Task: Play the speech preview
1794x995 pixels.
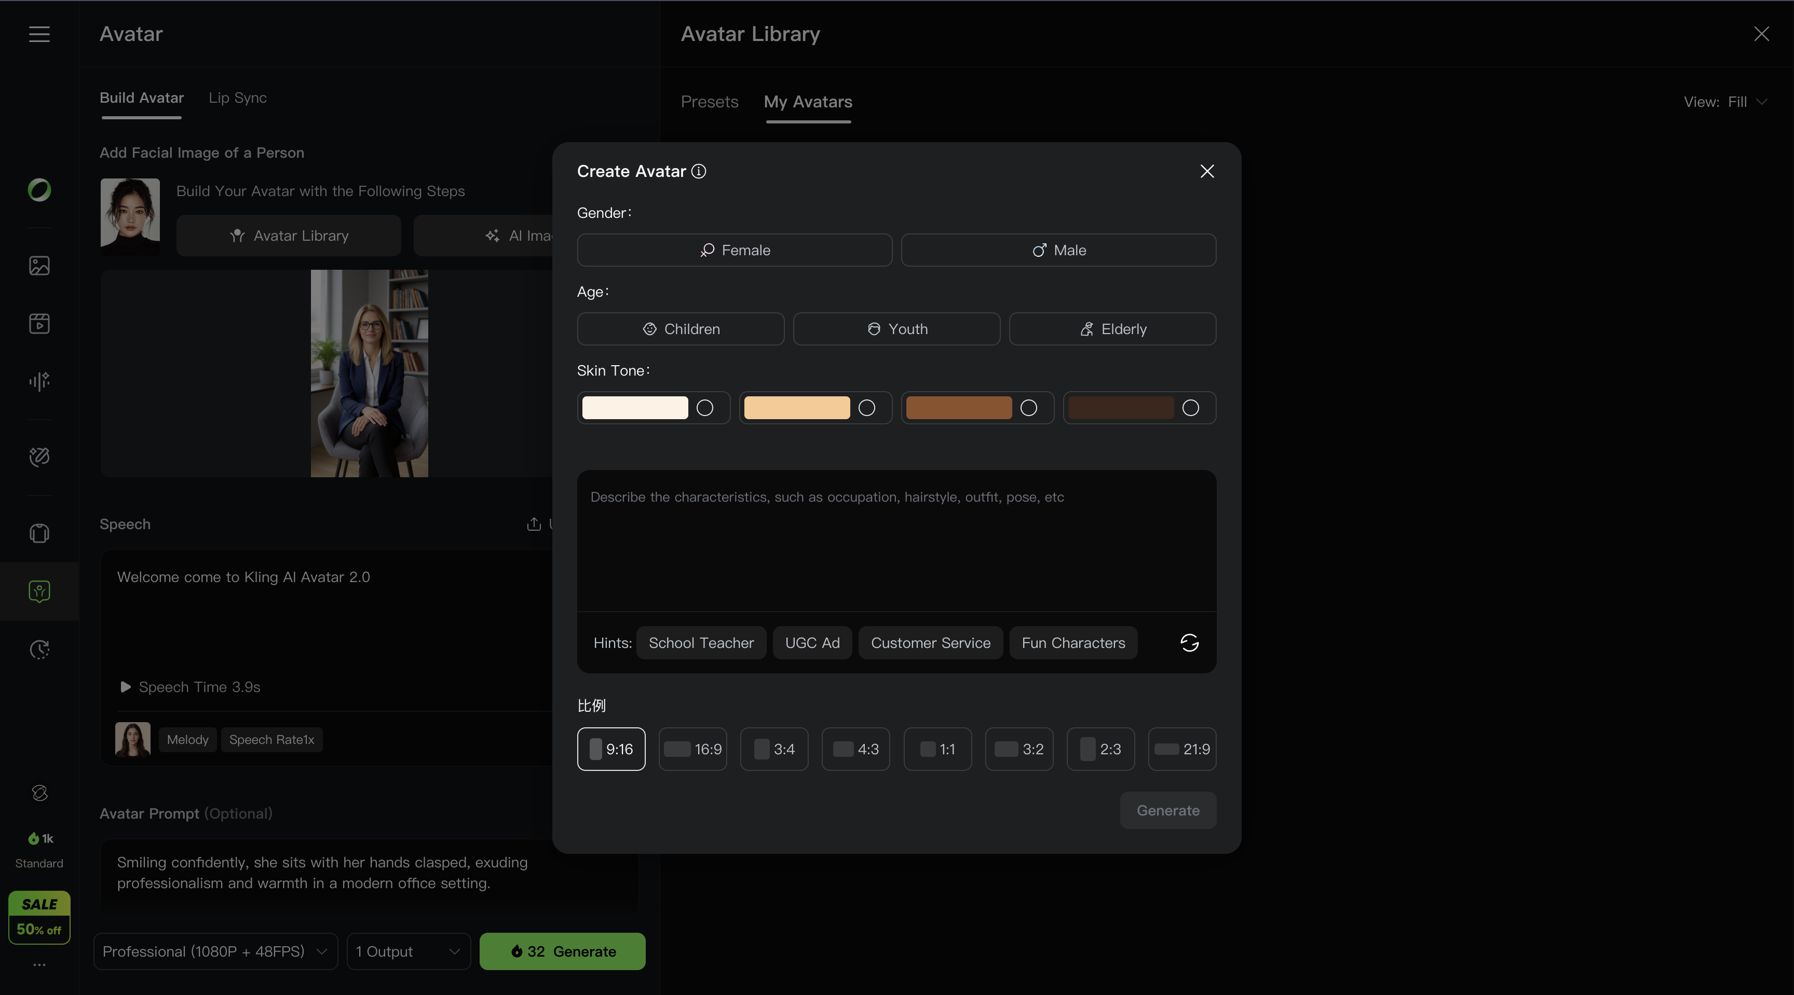Action: point(125,687)
